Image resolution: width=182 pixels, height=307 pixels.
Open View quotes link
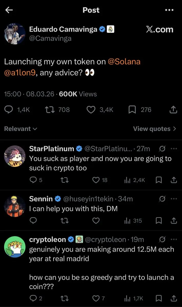point(154,129)
